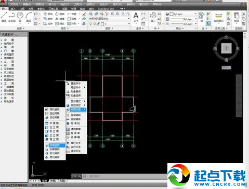Click the viewcube center top face
The height and width of the screenshot is (189, 249).
coord(226,48)
